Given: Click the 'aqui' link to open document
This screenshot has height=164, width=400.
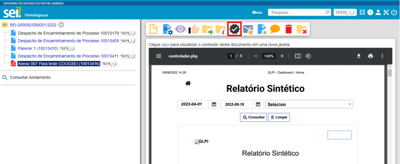Looking at the screenshot, I should coord(166,45).
